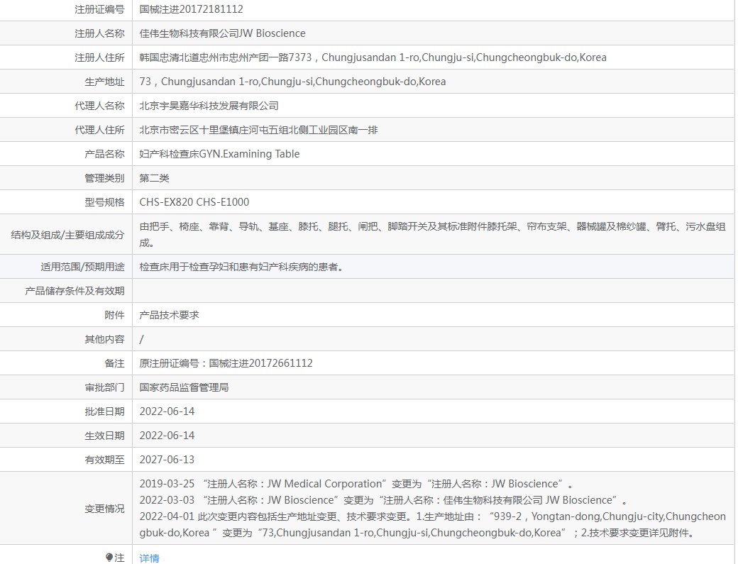Select the composition text starting 由把手、椅座
This screenshot has width=738, height=564.
point(432,234)
